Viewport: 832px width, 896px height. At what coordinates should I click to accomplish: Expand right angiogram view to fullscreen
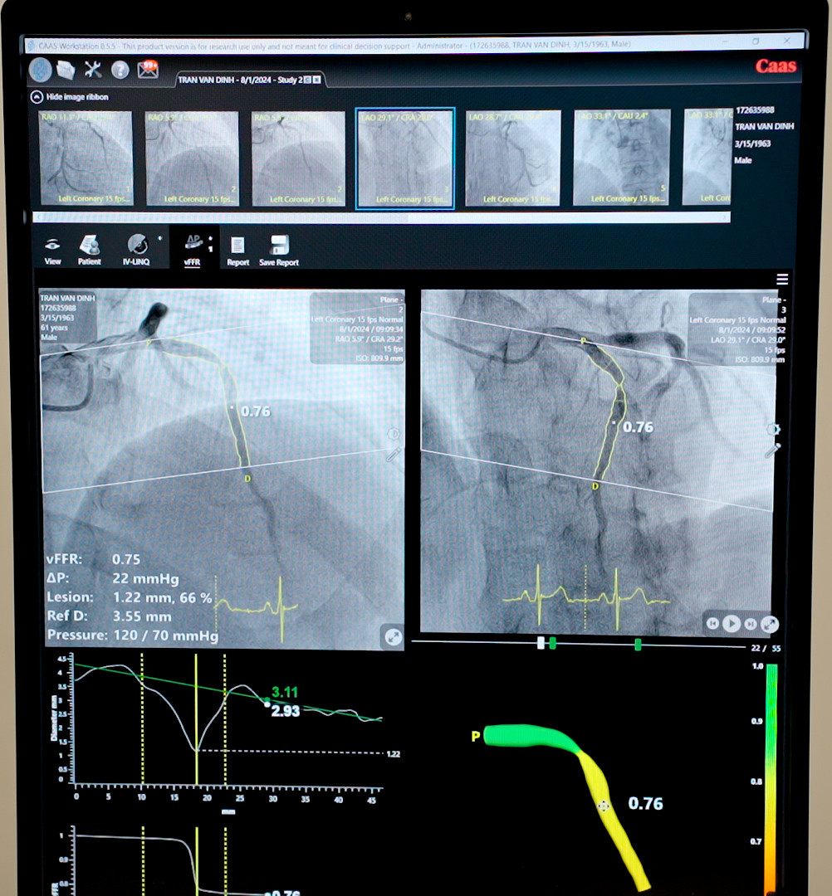tap(770, 623)
